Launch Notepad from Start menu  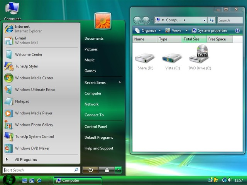[41, 101]
